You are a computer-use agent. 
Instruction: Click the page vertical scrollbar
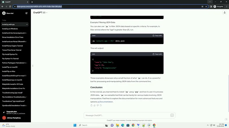(228, 93)
